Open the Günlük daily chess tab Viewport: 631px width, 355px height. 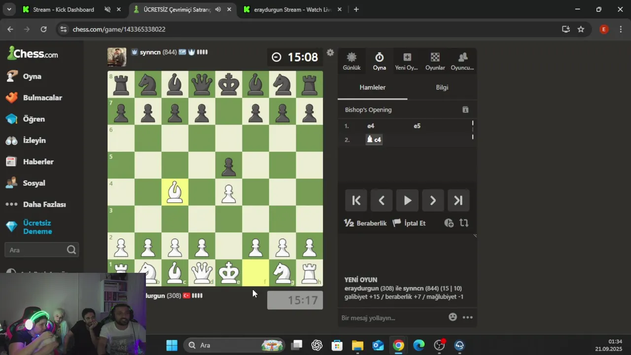pyautogui.click(x=351, y=61)
